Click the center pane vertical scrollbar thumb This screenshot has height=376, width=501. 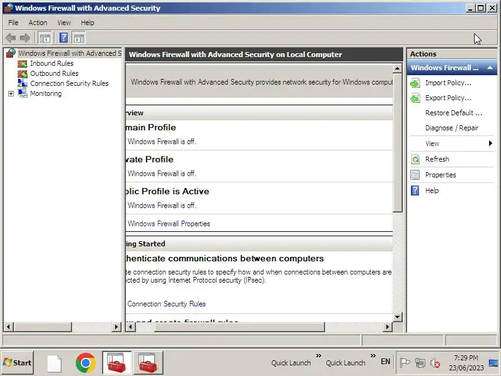click(397, 143)
